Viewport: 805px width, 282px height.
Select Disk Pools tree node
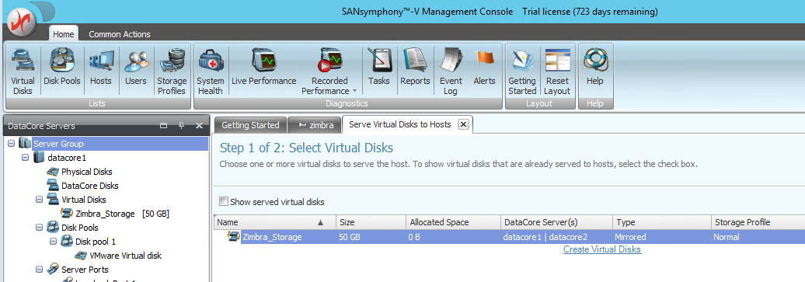[x=79, y=227]
